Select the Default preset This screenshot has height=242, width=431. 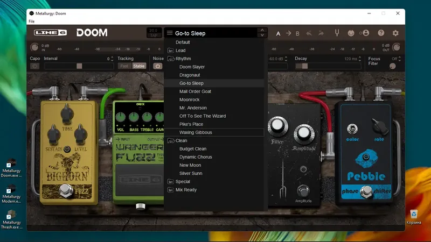214,42
